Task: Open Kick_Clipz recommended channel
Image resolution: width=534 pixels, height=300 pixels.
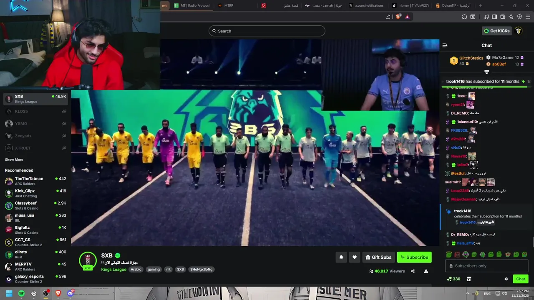Action: point(35,193)
